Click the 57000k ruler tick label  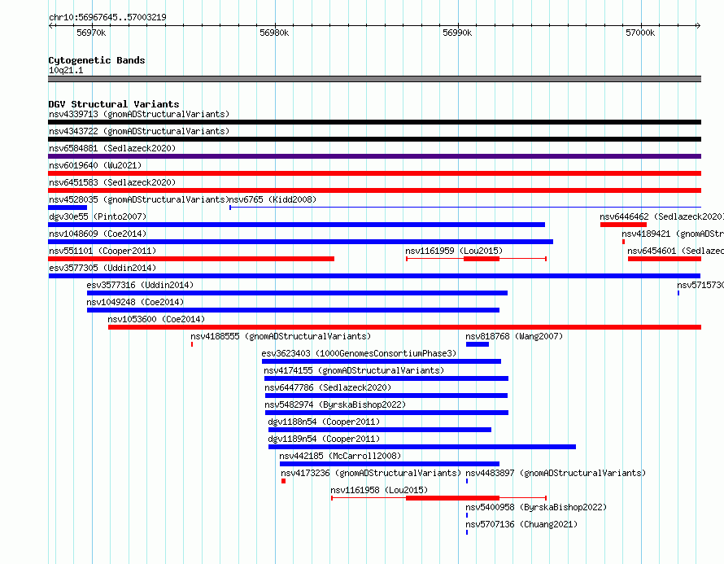click(x=640, y=33)
